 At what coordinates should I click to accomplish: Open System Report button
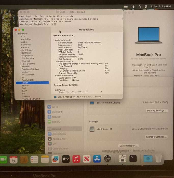click(x=128, y=146)
